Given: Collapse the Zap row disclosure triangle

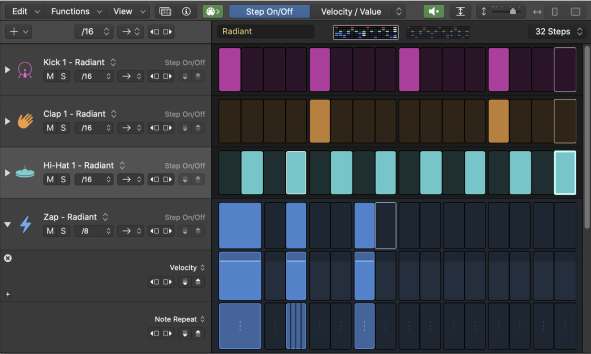Looking at the screenshot, I should [7, 224].
